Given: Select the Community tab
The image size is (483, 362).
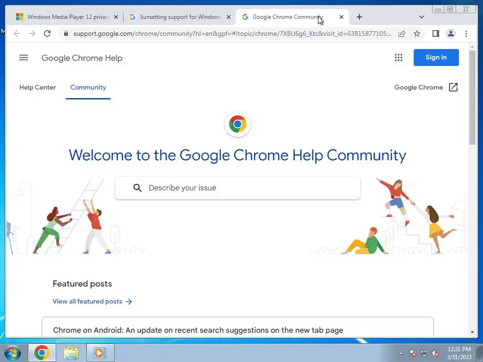Looking at the screenshot, I should coord(88,87).
